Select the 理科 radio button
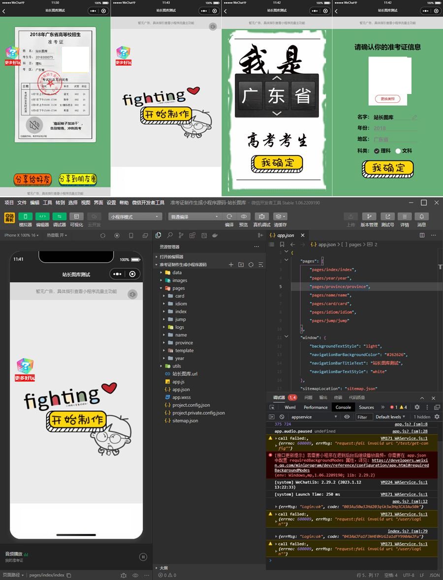Viewport: 443px width, 580px height. (377, 151)
